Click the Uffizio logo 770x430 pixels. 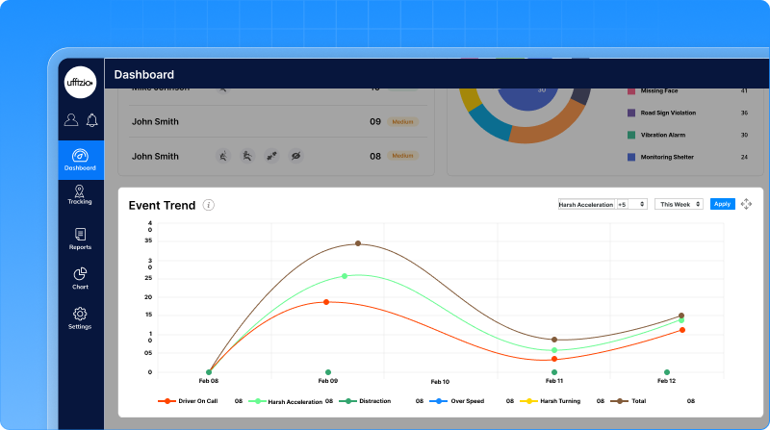[81, 82]
